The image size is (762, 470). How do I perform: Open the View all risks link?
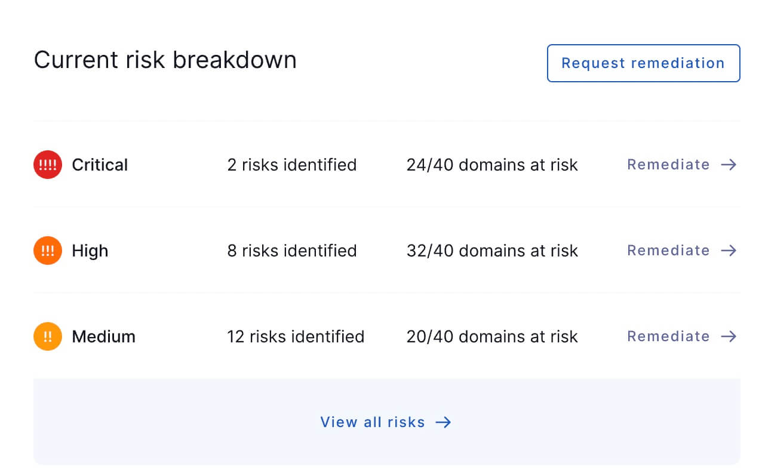click(386, 422)
